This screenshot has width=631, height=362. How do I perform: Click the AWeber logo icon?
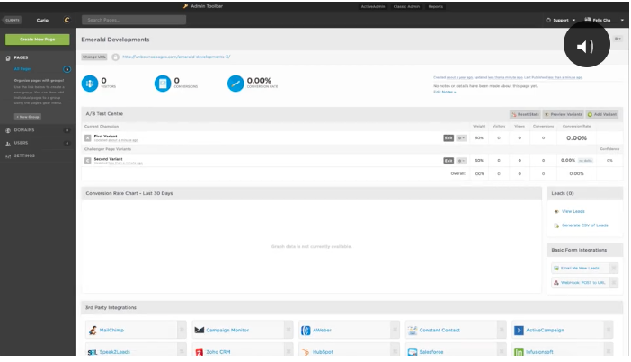(306, 331)
